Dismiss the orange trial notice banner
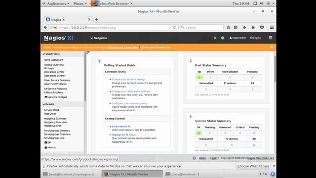The width and height of the screenshot is (316, 178). click(x=272, y=47)
